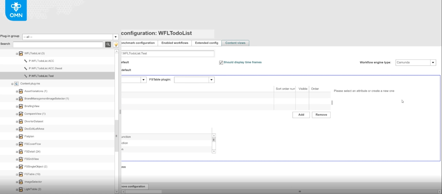Click the Add button
The image size is (442, 194).
301,115
